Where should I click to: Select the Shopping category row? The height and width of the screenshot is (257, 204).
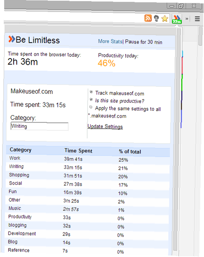click(x=88, y=176)
